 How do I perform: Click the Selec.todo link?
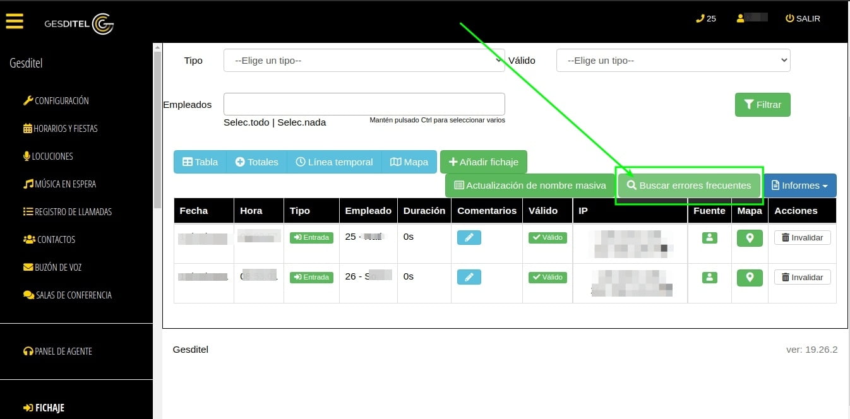click(246, 122)
